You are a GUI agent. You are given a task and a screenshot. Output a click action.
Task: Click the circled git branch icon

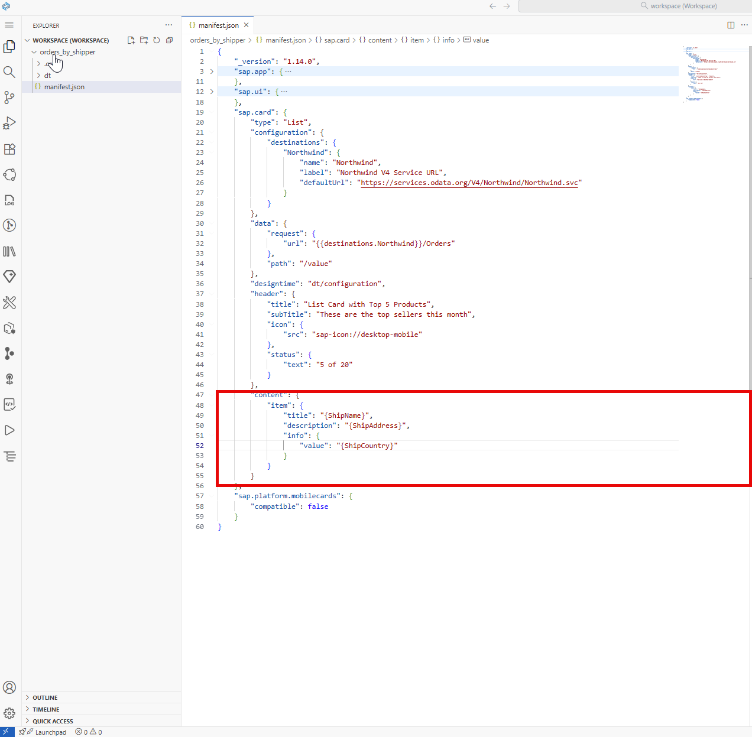tap(9, 225)
